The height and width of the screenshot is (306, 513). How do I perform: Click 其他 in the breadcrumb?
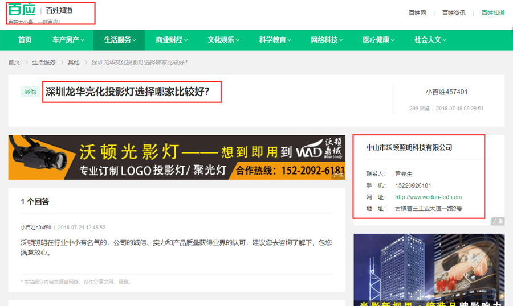pyautogui.click(x=74, y=63)
